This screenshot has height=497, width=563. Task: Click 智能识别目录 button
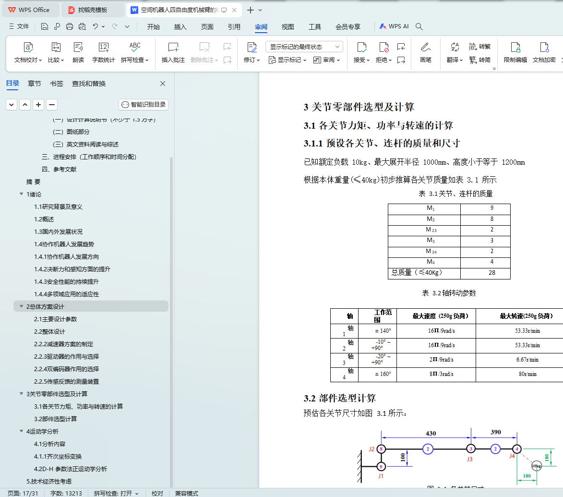click(x=144, y=105)
